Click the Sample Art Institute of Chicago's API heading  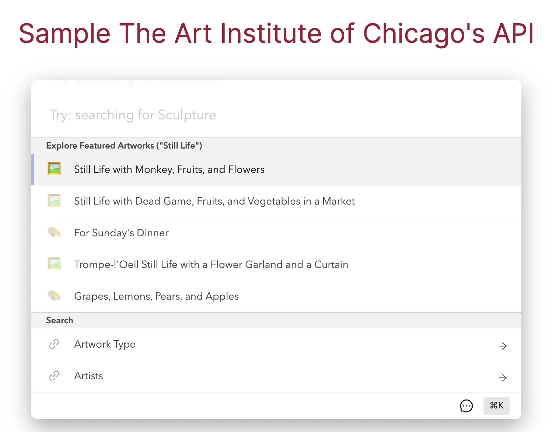click(x=276, y=34)
